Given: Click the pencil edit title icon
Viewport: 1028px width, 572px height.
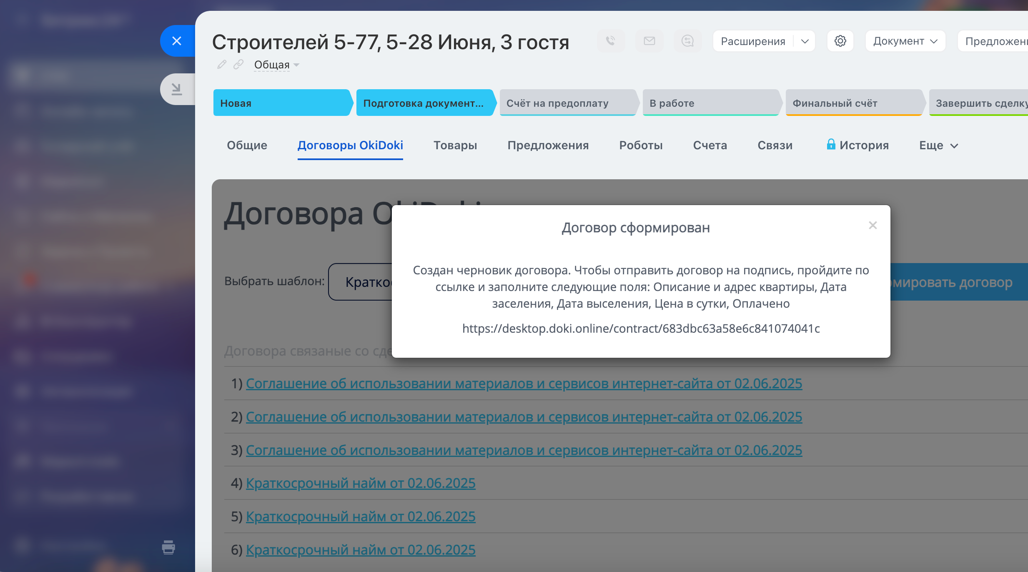Looking at the screenshot, I should point(222,65).
